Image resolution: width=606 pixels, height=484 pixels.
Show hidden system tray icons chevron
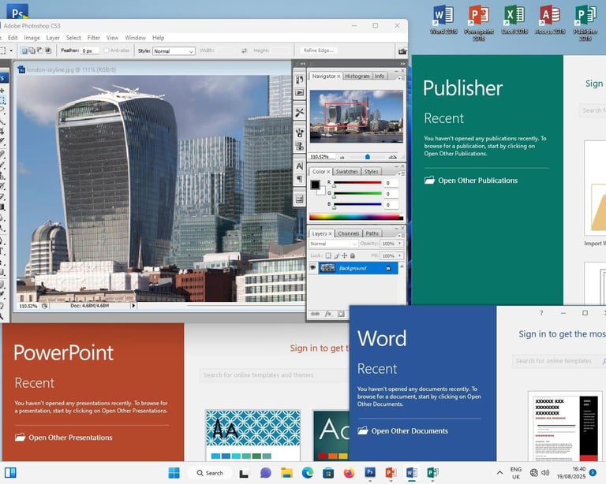point(499,472)
